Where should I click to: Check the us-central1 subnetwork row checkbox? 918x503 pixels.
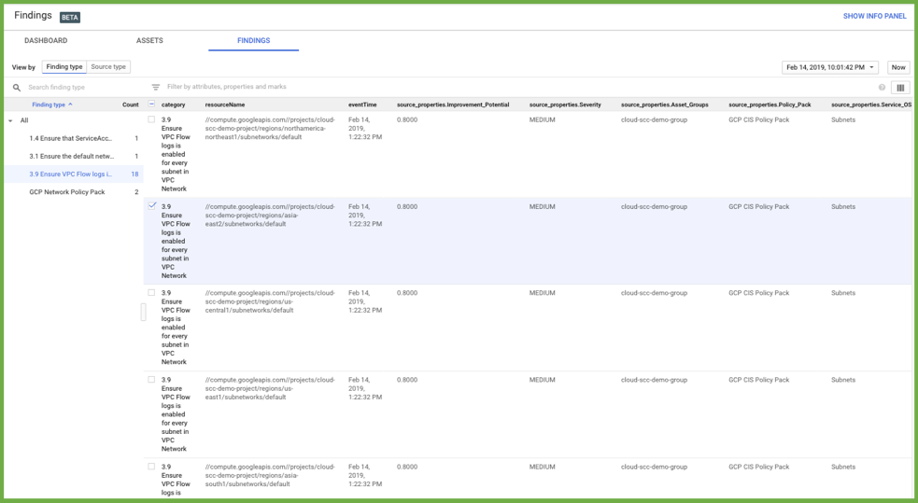click(151, 292)
